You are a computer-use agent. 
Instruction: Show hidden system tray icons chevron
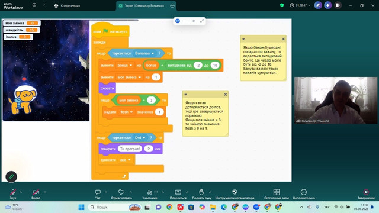[x=301, y=207]
